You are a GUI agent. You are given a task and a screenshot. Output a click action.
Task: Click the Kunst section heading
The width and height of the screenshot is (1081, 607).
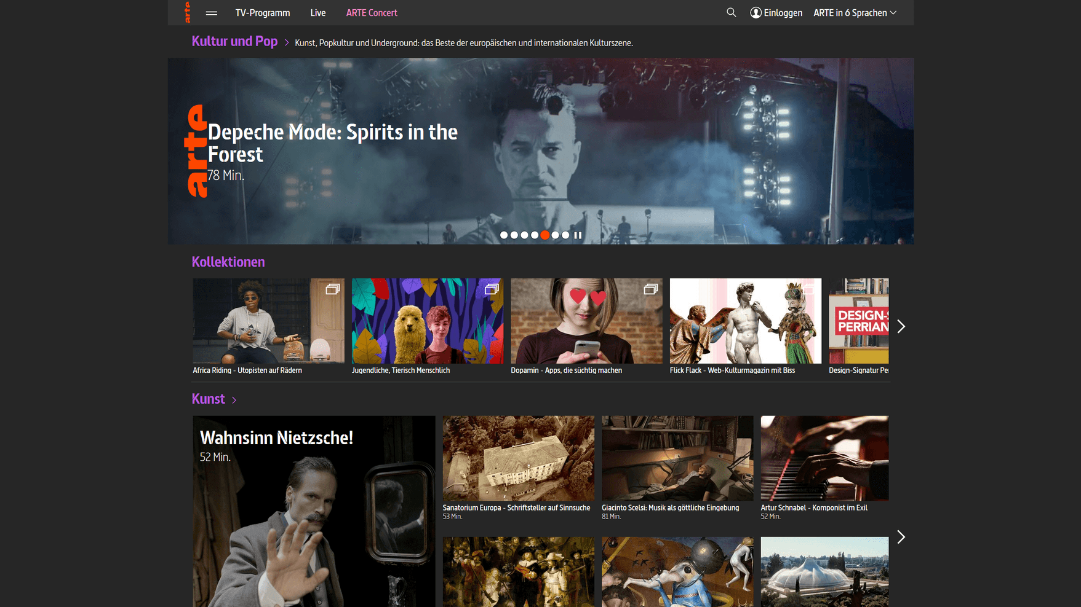click(208, 399)
